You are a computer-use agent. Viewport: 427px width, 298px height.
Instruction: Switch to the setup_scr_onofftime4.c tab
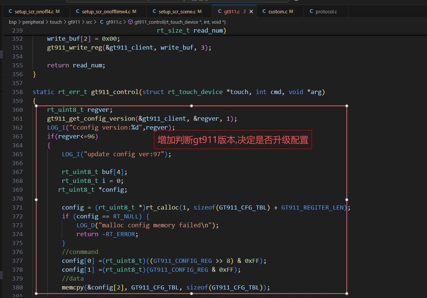(106, 11)
